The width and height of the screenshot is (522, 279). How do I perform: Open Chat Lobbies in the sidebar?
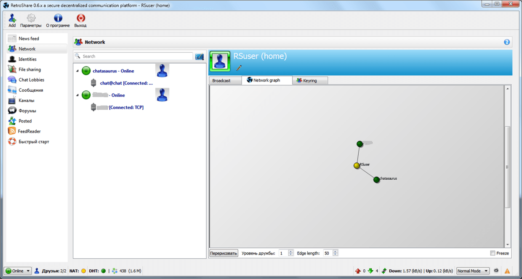tap(31, 80)
